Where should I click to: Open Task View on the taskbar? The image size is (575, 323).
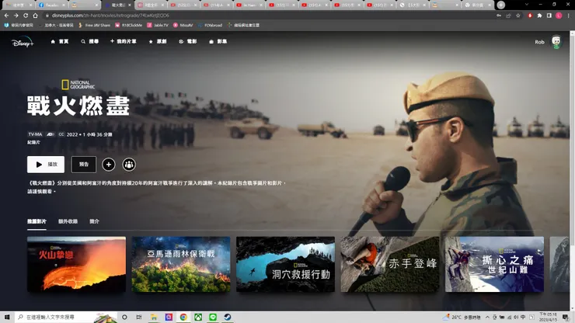point(139,317)
